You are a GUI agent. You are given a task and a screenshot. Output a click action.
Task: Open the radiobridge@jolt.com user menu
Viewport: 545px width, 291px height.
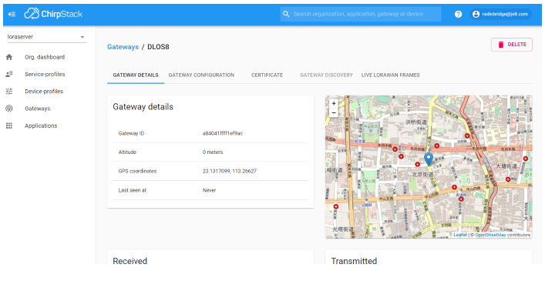tap(501, 14)
